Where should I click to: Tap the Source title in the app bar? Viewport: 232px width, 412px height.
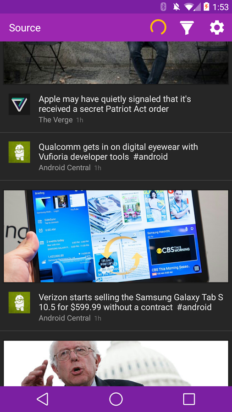[x=25, y=28]
